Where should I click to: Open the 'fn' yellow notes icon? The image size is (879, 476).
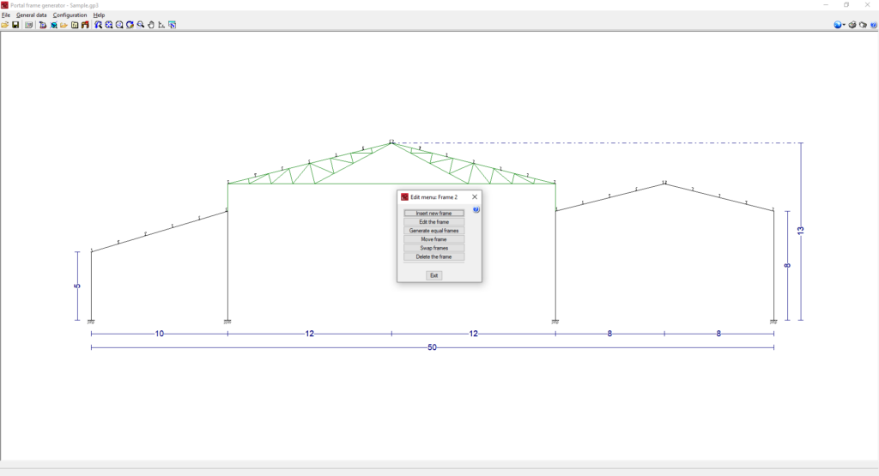[75, 25]
